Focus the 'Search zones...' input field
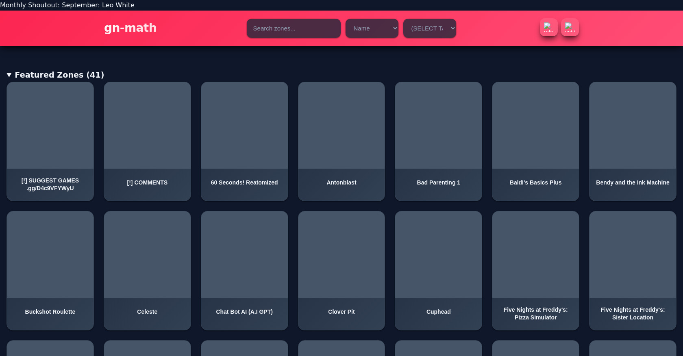Screen dimensions: 683x356 click(294, 28)
